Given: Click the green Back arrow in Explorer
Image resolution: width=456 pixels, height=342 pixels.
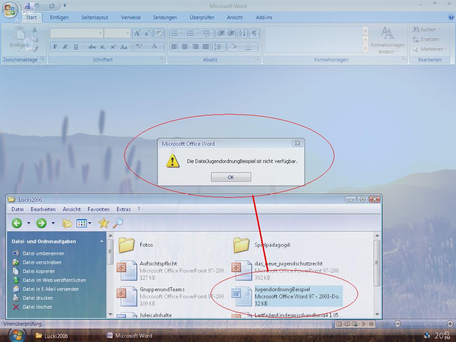Looking at the screenshot, I should pos(17,223).
